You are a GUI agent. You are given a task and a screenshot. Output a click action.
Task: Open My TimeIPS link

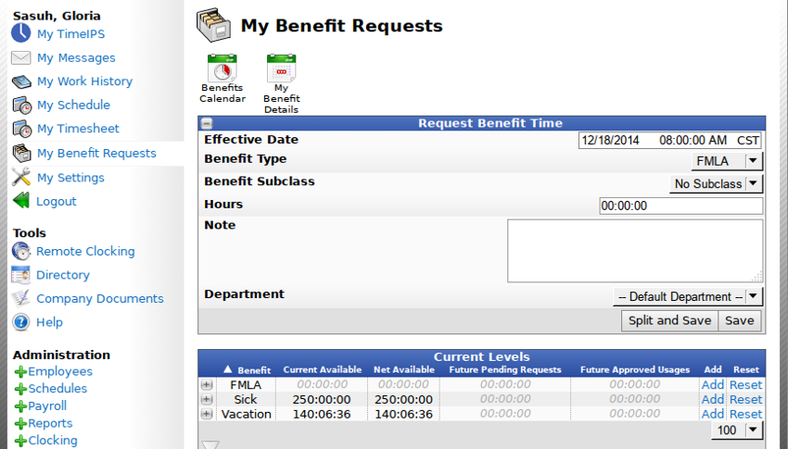tap(70, 34)
